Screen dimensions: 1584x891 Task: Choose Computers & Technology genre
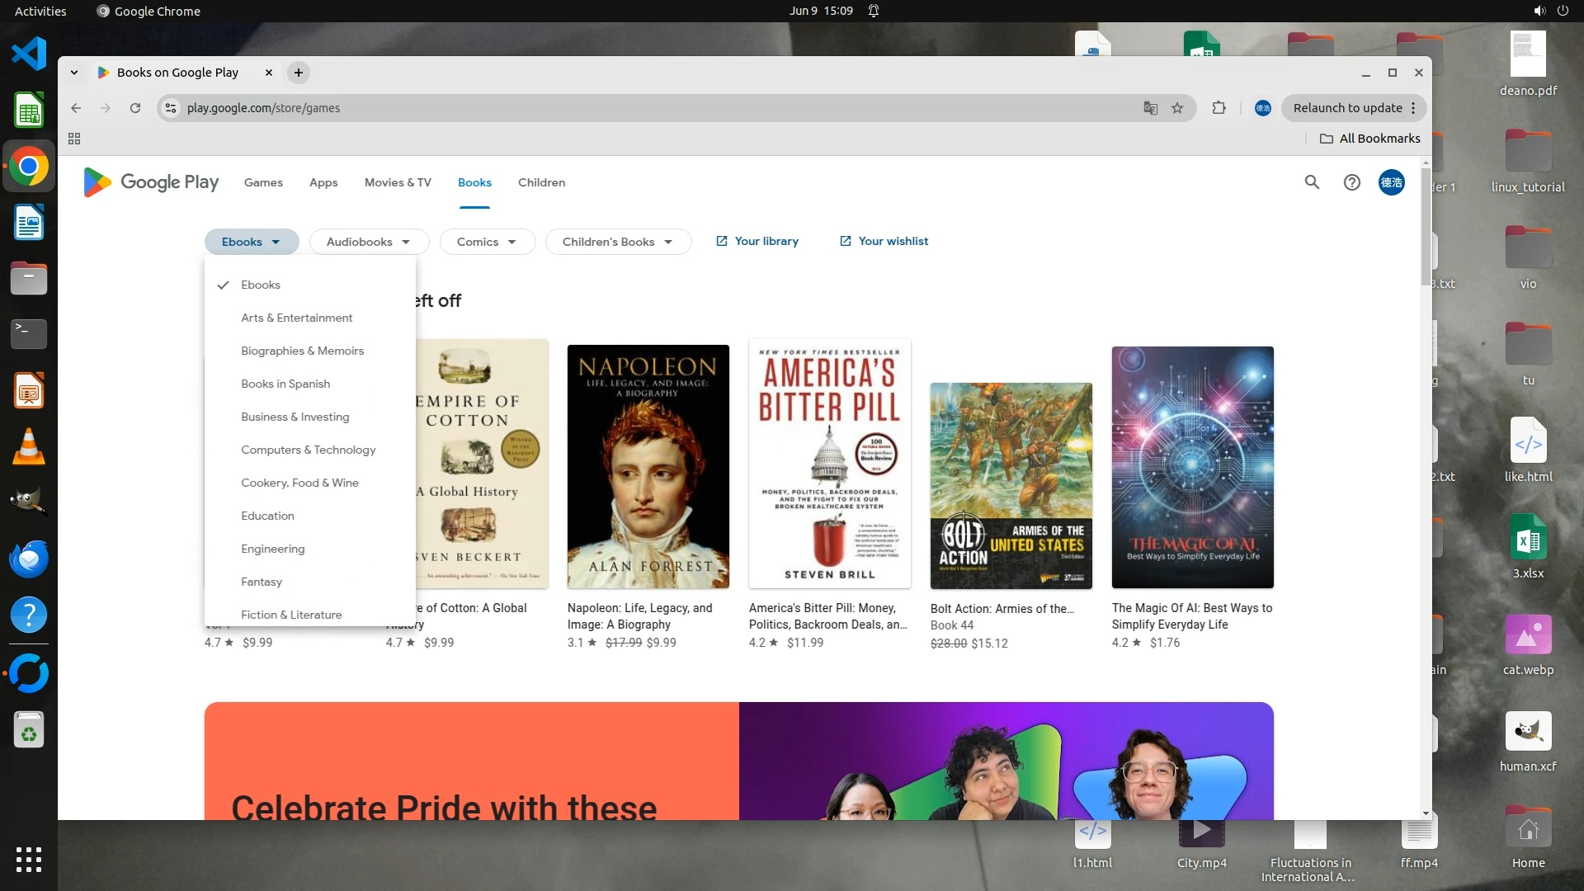(x=308, y=450)
